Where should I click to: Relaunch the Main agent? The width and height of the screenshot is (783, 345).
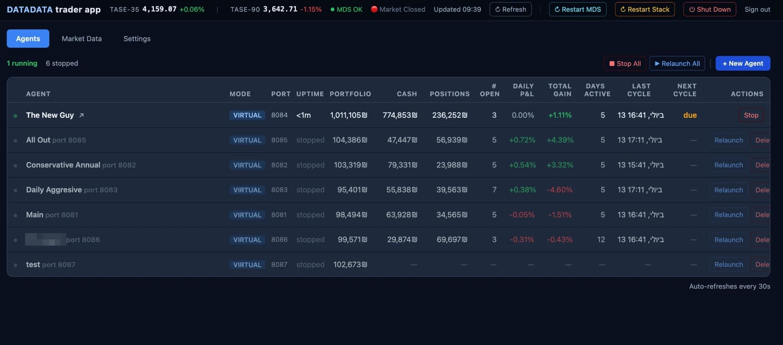(729, 215)
